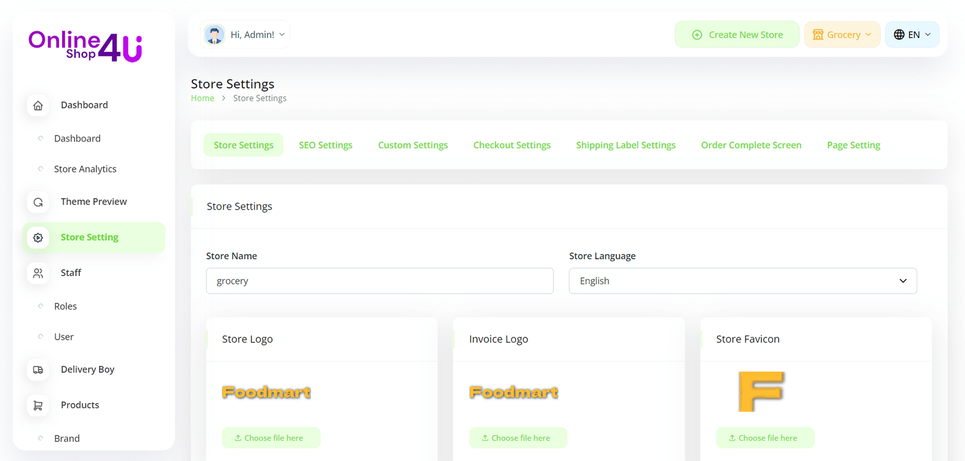Screen dimensions: 965x461
Task: Expand the Hi, Admin! user menu
Action: pos(252,35)
